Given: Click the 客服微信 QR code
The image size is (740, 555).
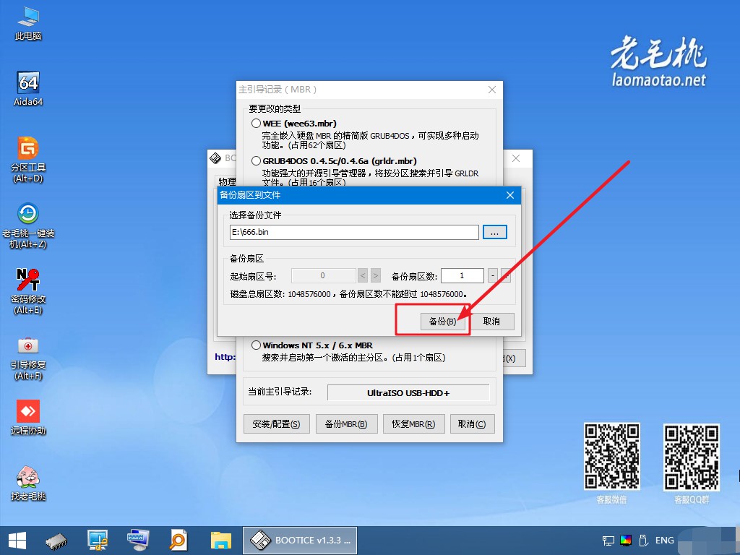Looking at the screenshot, I should click(x=611, y=457).
